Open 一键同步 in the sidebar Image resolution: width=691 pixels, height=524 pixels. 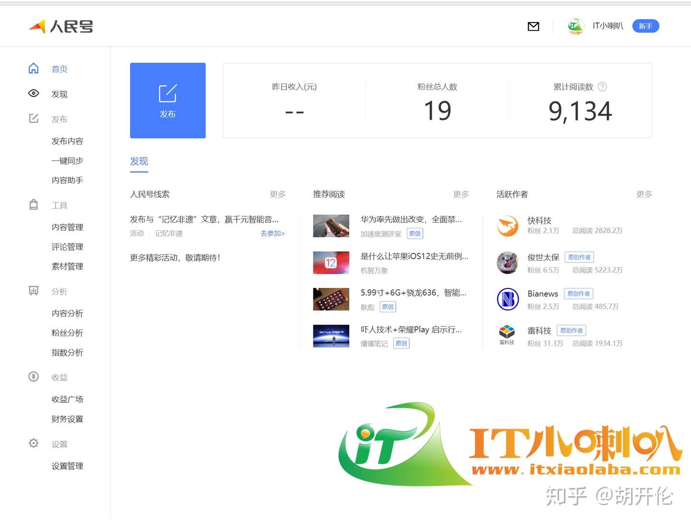tap(68, 161)
